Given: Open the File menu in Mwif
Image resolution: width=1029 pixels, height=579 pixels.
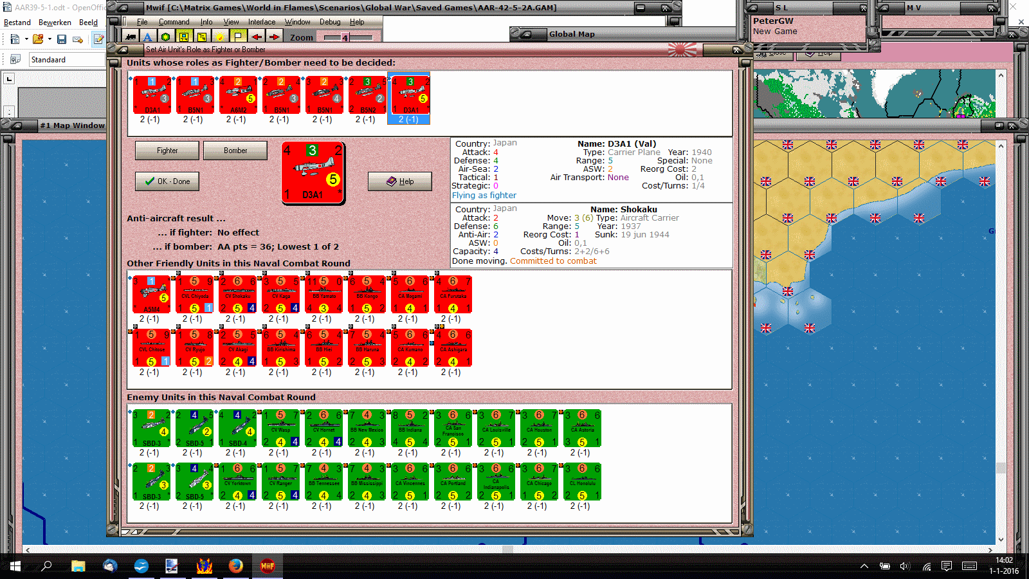Looking at the screenshot, I should [x=142, y=22].
